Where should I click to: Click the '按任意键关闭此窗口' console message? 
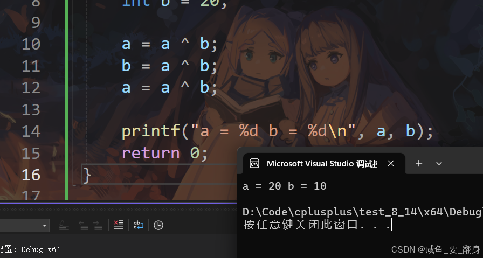tap(300, 225)
